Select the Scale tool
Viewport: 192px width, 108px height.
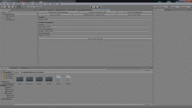pos(15,7)
